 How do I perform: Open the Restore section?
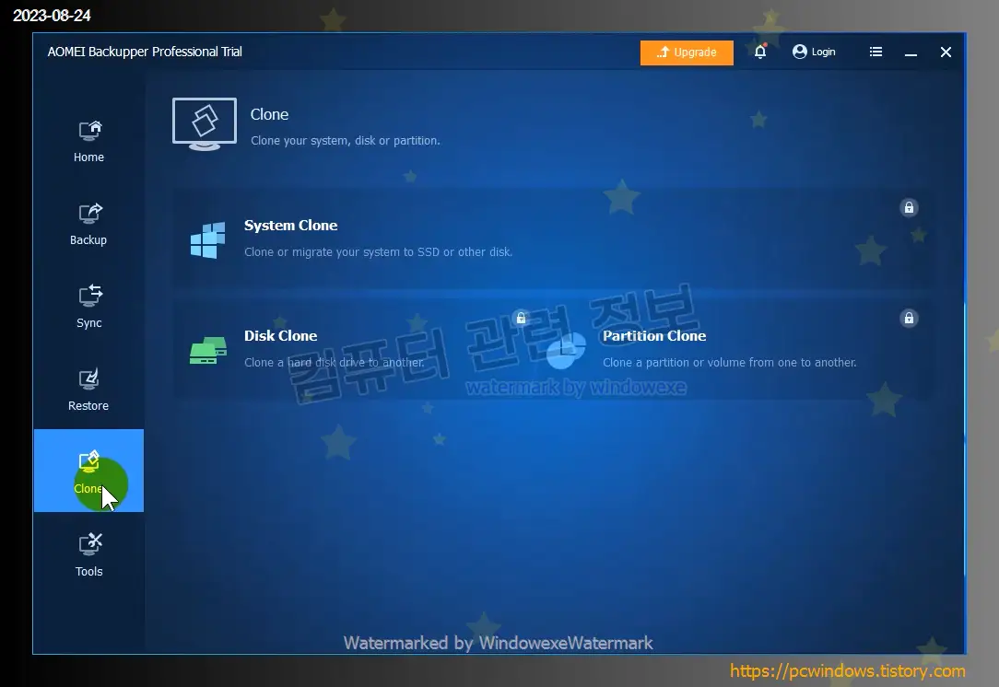coord(88,390)
